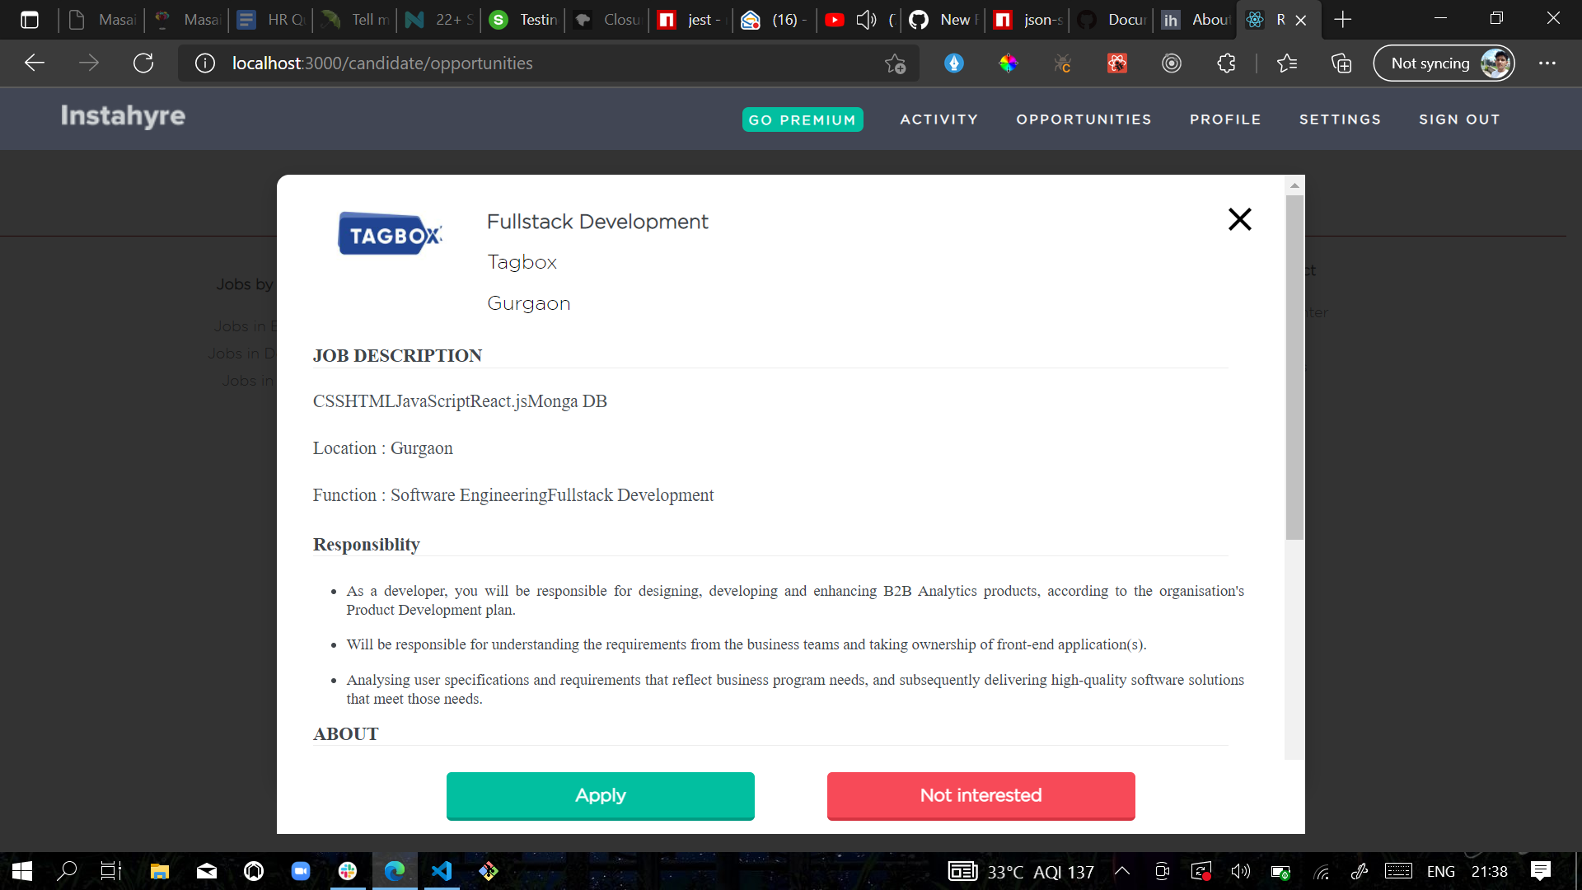Click the Extensions puzzle icon
Image resolution: width=1582 pixels, height=890 pixels.
pyautogui.click(x=1226, y=63)
